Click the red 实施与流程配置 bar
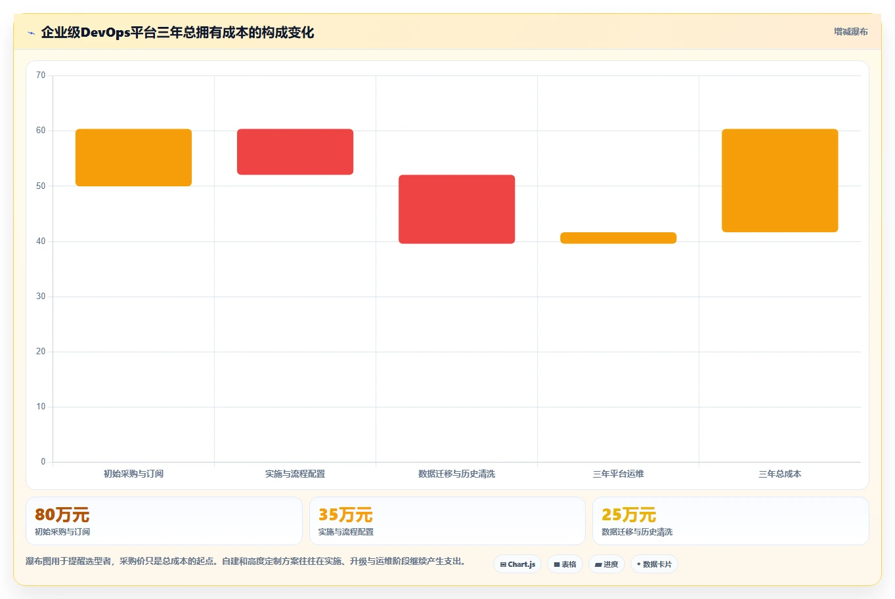 tap(295, 152)
